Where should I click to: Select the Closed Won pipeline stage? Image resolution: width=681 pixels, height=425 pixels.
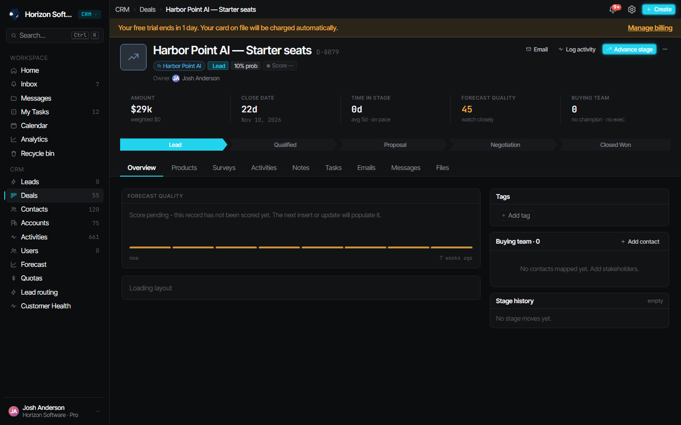[615, 144]
